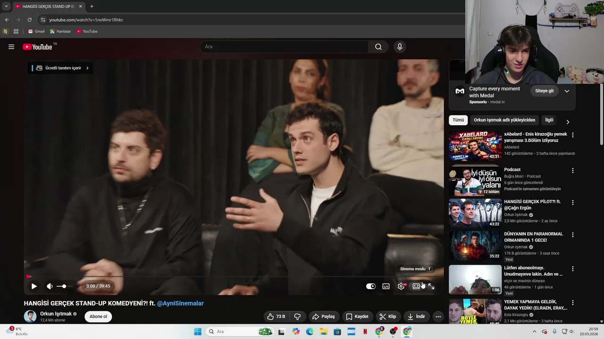Click the browser address bar URL
The height and width of the screenshot is (339, 604).
tap(86, 20)
